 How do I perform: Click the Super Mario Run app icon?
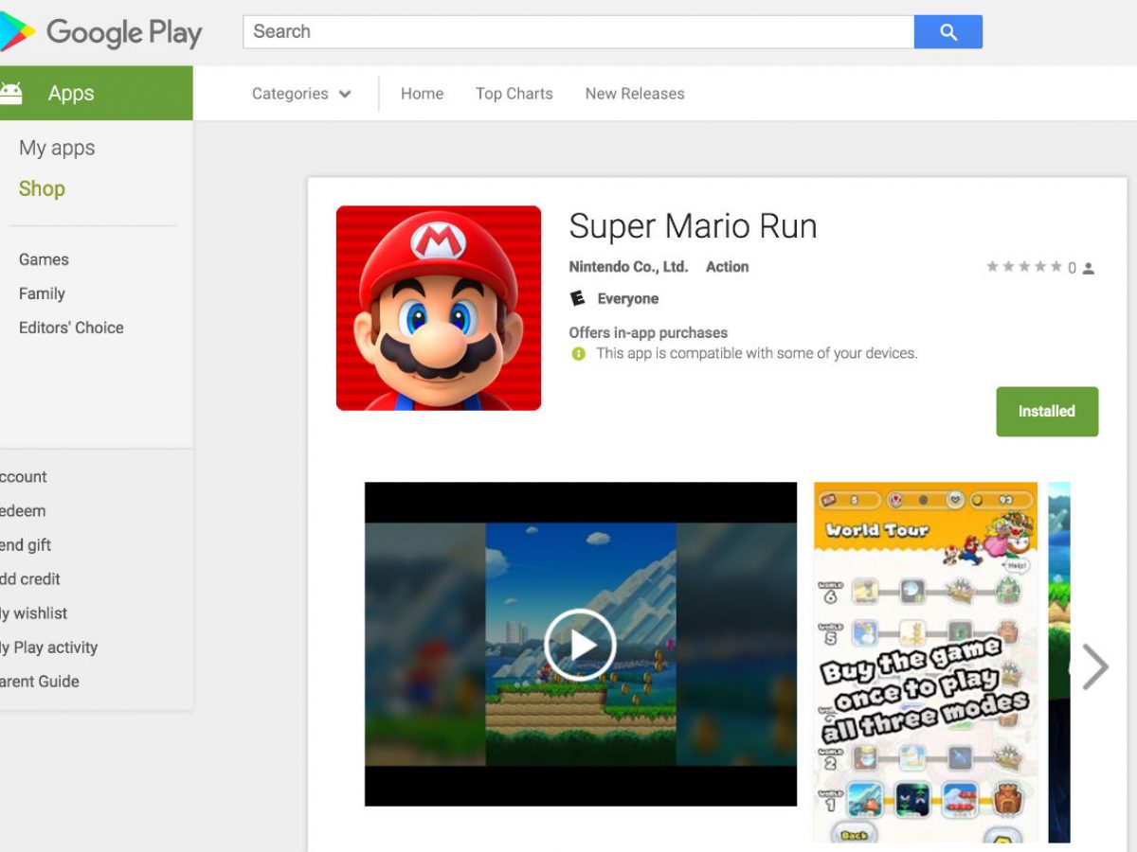[439, 308]
